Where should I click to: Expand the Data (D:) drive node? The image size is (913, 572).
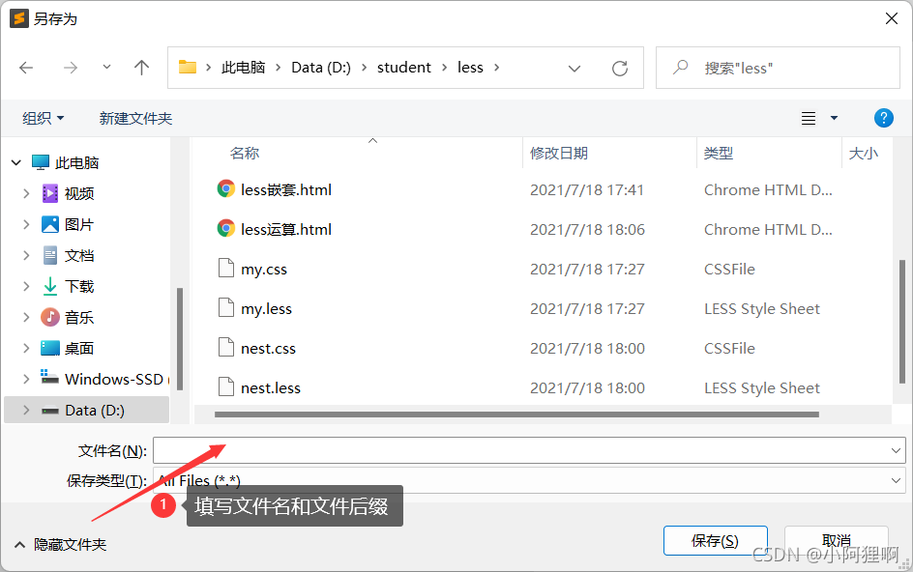pos(26,411)
